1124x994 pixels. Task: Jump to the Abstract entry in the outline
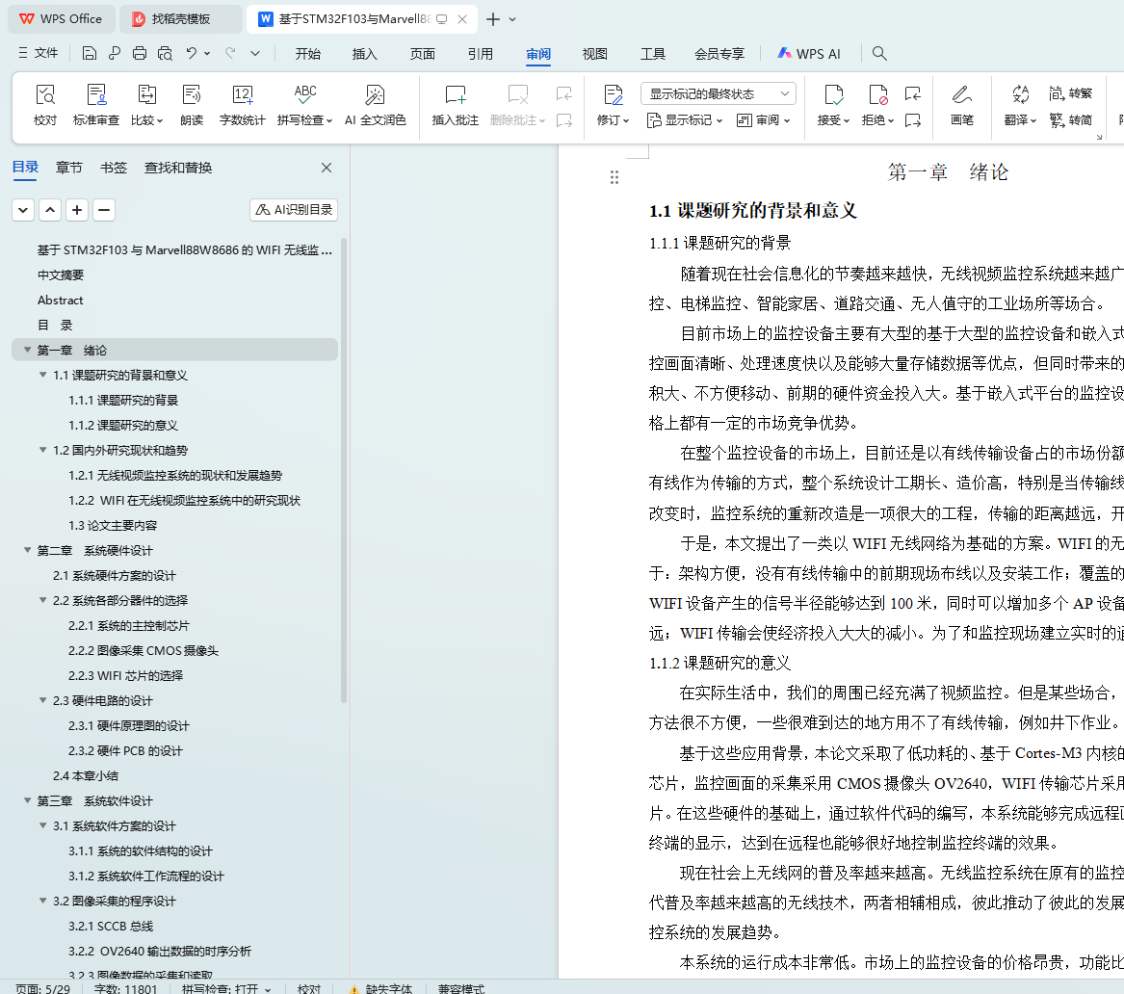point(61,301)
